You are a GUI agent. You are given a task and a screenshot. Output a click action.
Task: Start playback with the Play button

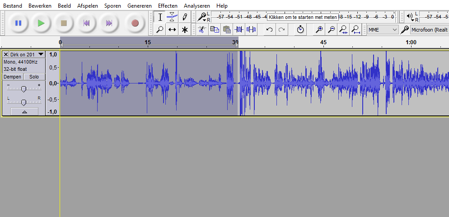coord(41,23)
